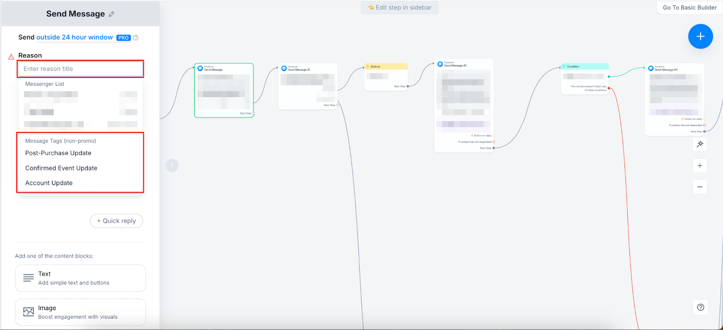The image size is (723, 330).
Task: Click the help icon next to PRO badge
Action: click(x=136, y=38)
